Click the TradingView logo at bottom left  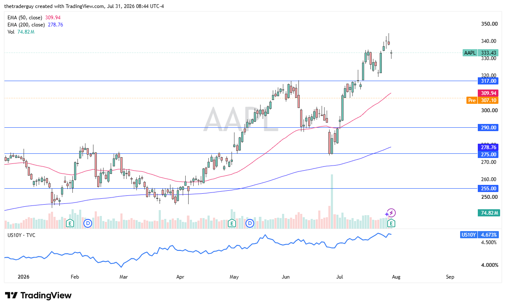pyautogui.click(x=38, y=295)
